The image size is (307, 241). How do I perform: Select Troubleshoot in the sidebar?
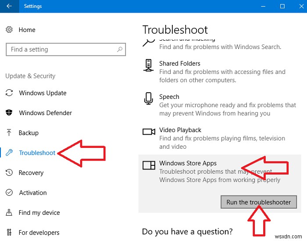(37, 153)
